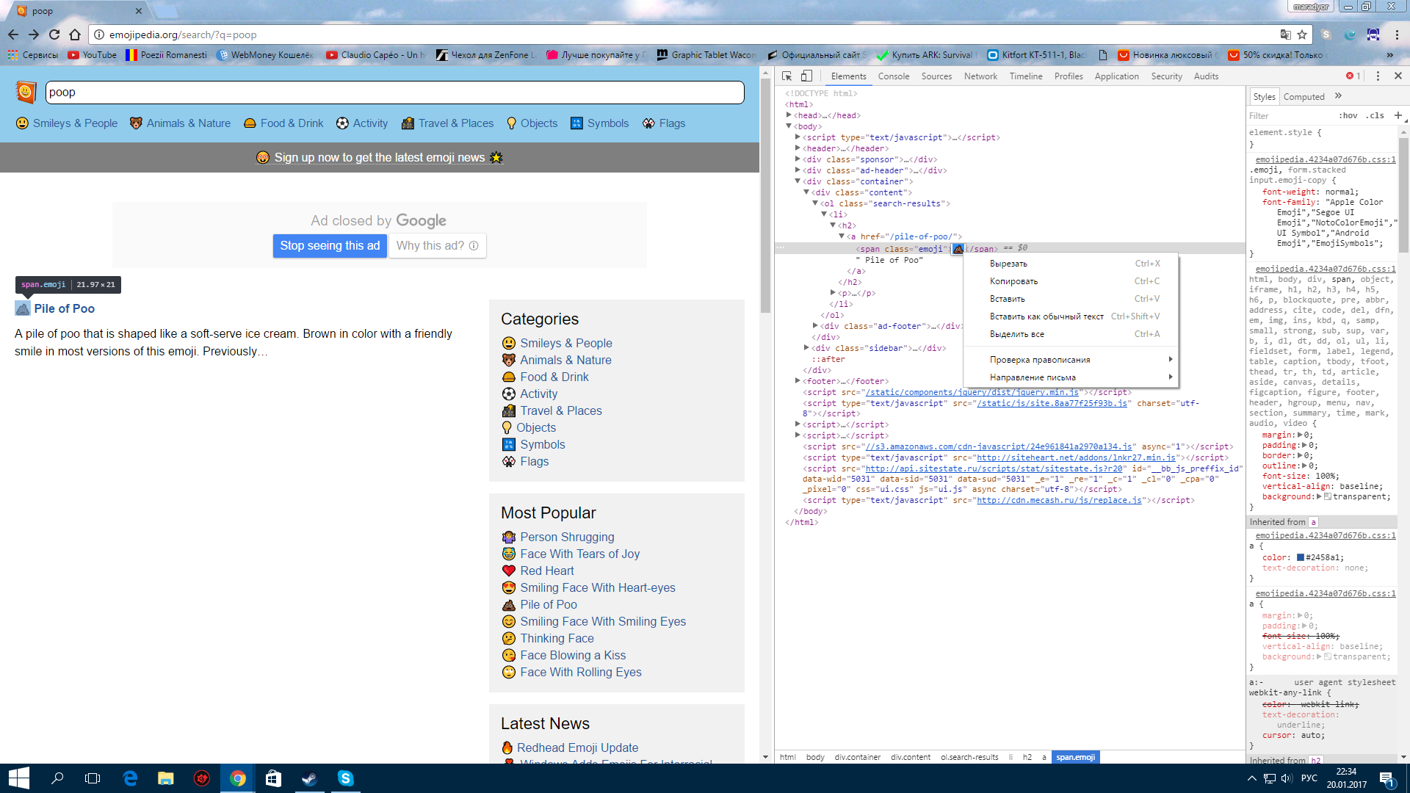Toggle the DevTools device toolbar
This screenshot has width=1410, height=793.
(x=806, y=76)
